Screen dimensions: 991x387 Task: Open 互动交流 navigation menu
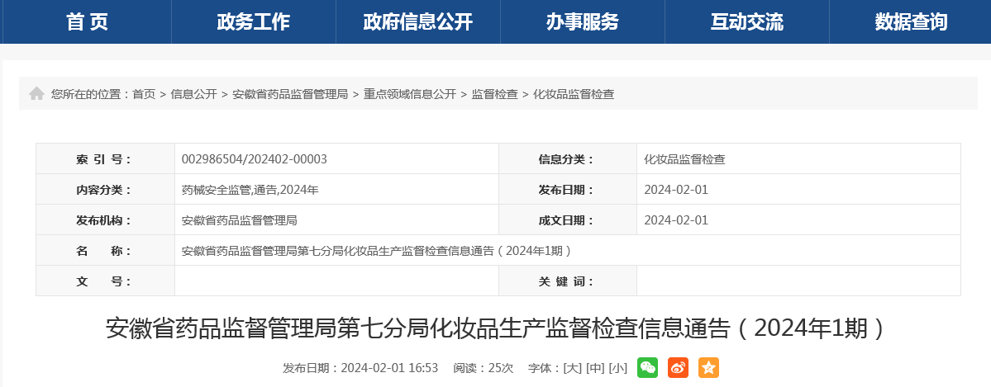746,22
